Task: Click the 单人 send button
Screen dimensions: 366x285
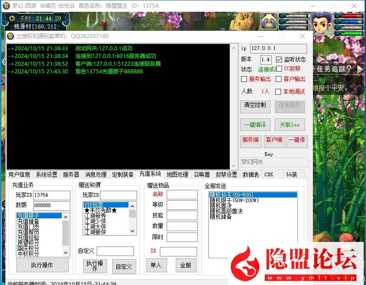Action: click(x=156, y=265)
